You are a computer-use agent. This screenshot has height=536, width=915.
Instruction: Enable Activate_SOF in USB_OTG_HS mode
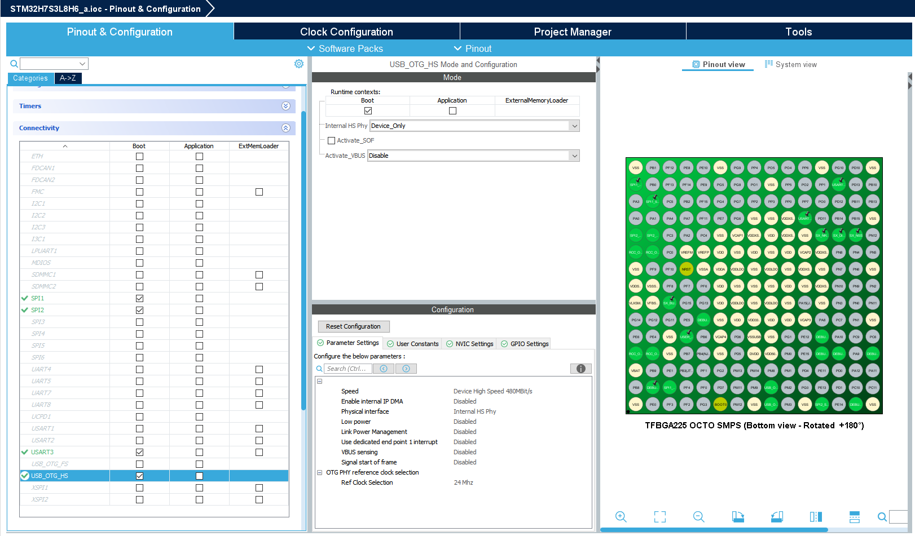(x=331, y=140)
